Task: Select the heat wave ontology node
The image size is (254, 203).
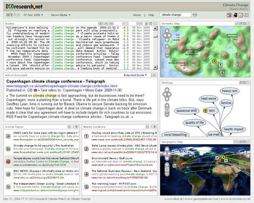Action: tap(208, 99)
